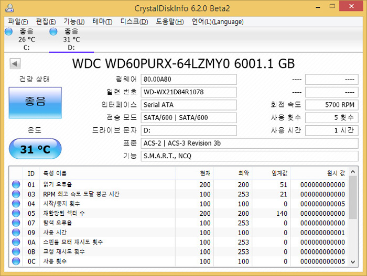
Task: Click status orb for attribute 01
Action: 16,184
